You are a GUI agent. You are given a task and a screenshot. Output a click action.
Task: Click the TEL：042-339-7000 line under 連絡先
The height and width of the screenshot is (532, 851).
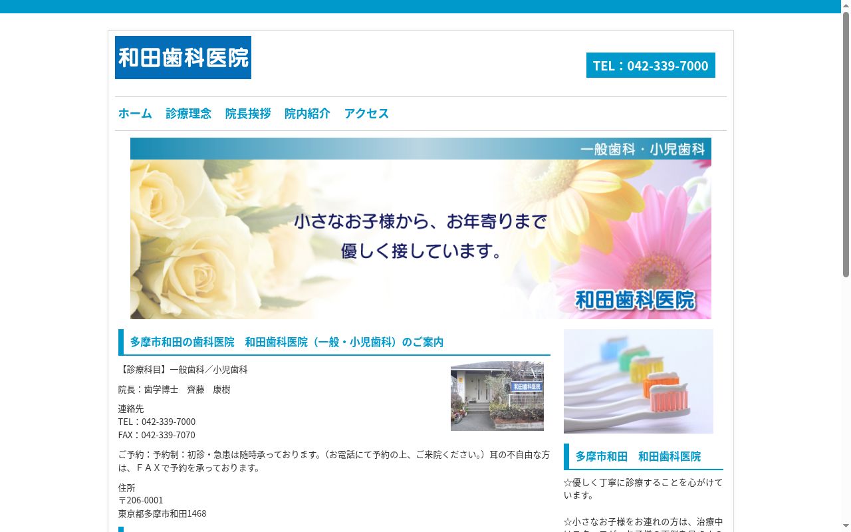(157, 422)
